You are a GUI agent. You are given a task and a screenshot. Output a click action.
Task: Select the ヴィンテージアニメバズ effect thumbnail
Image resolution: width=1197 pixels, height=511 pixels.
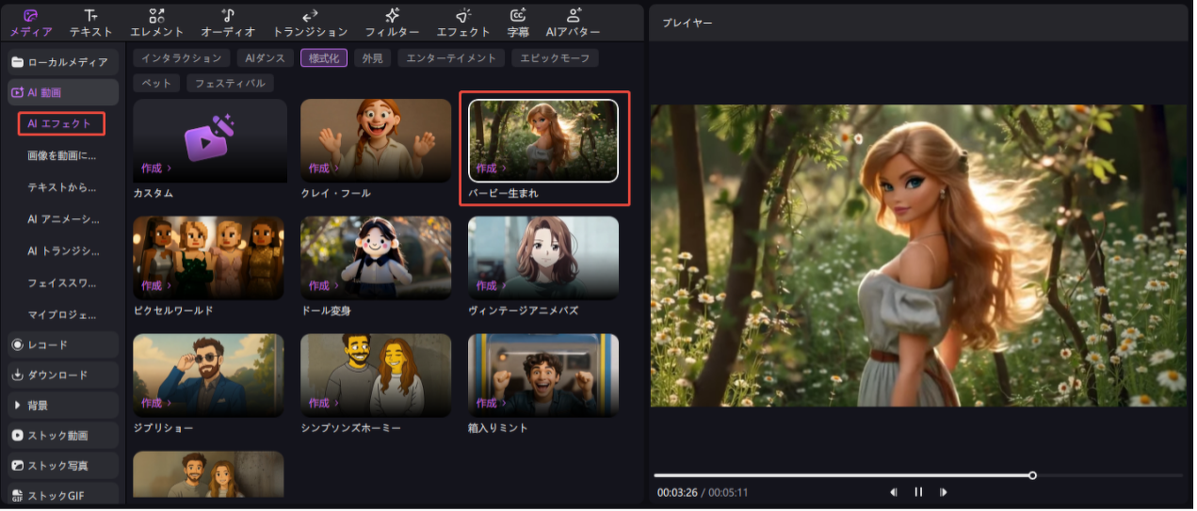click(543, 258)
